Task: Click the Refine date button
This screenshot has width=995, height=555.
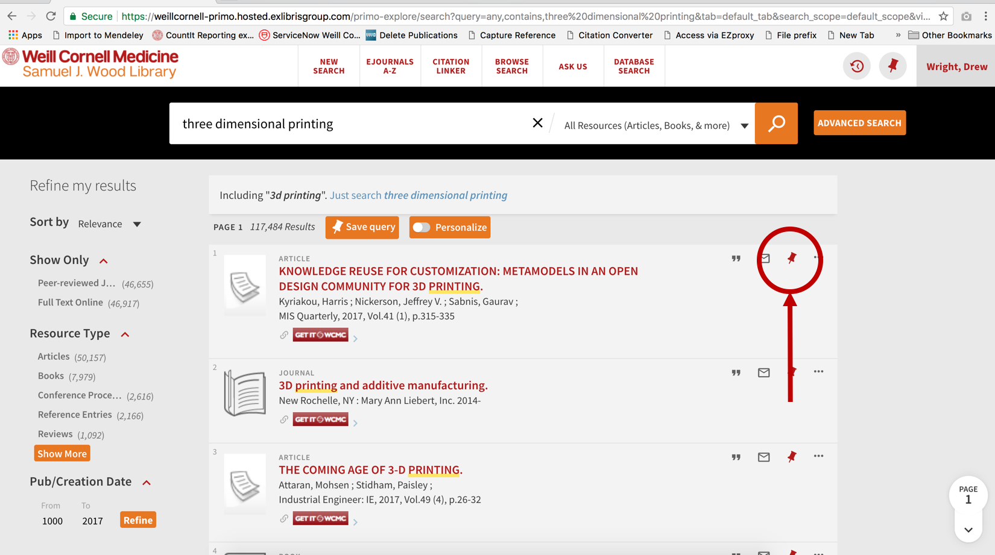Action: [x=138, y=520]
